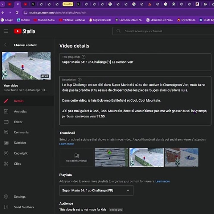
Task: Click the Channel content heading text
Action: pos(25,45)
